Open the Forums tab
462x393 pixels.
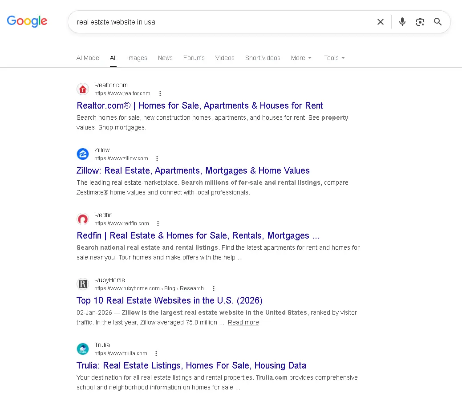194,58
